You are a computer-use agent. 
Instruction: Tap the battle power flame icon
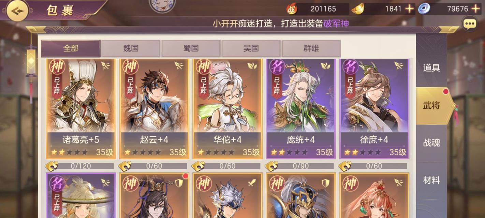[x=292, y=9]
